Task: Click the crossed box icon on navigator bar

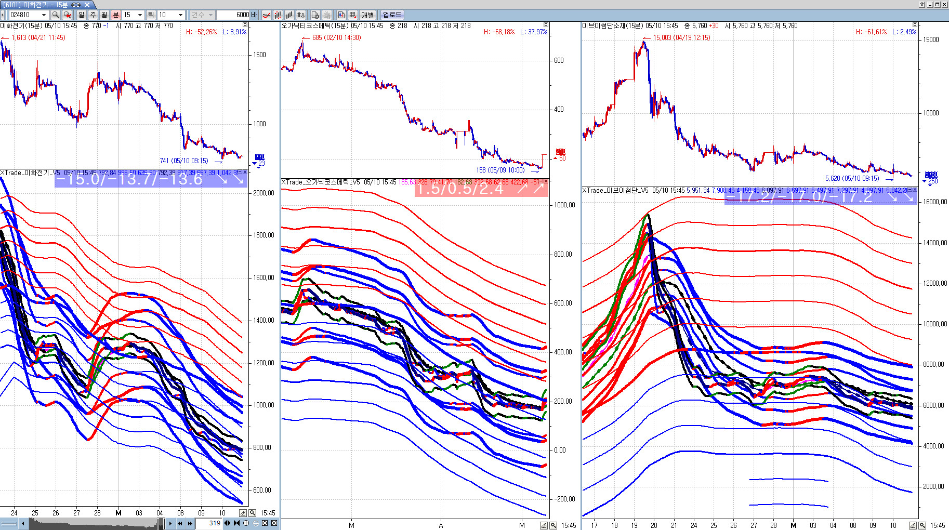Action: (x=274, y=523)
